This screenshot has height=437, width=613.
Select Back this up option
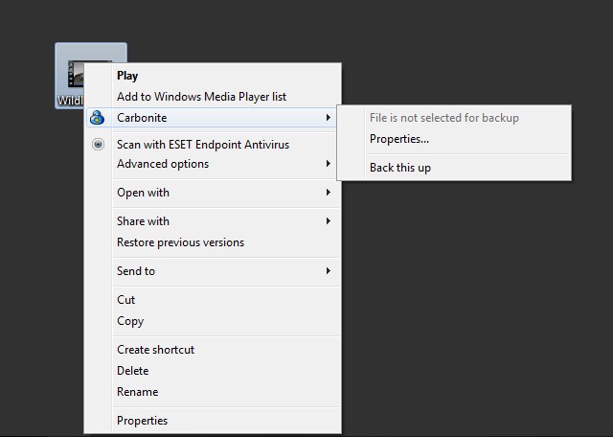click(400, 168)
